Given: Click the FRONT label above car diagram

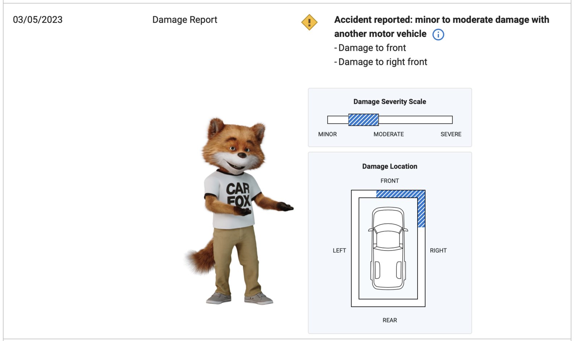Looking at the screenshot, I should click(390, 181).
